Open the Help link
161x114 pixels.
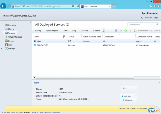(155, 17)
